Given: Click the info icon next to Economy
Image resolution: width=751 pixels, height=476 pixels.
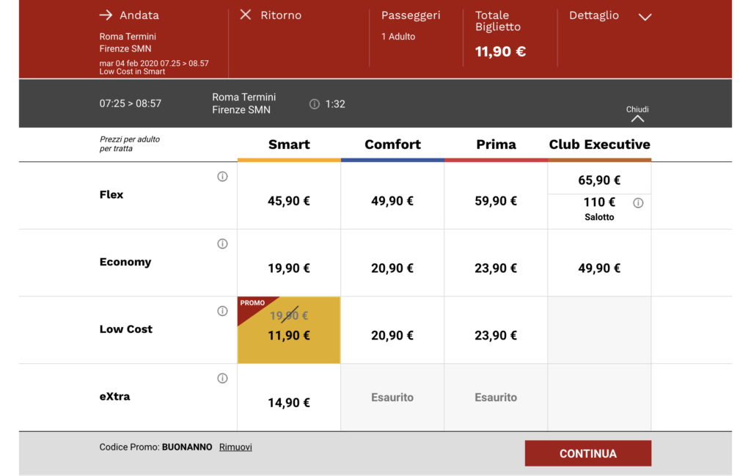Looking at the screenshot, I should 222,244.
